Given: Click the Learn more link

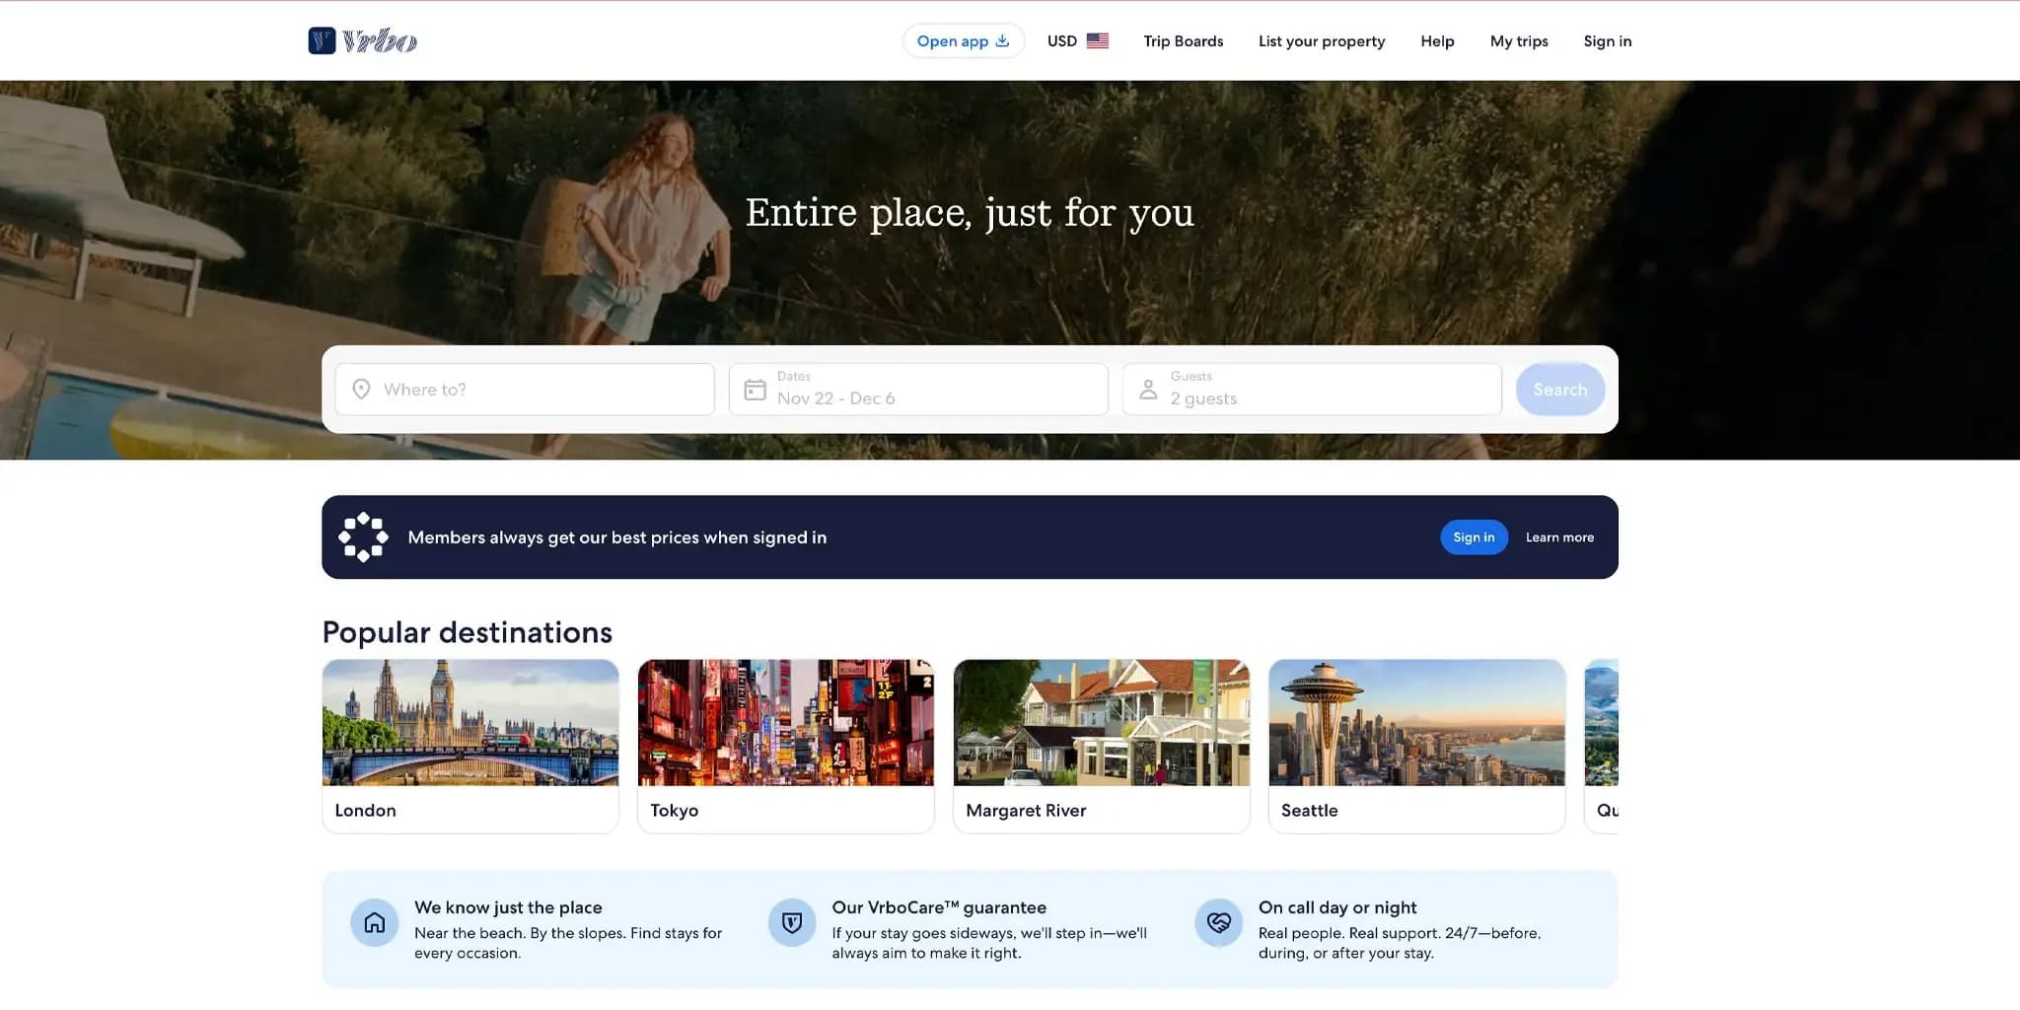Looking at the screenshot, I should tap(1558, 537).
